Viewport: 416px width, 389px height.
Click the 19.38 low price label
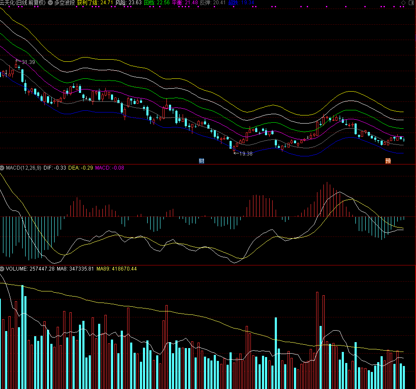[x=246, y=153]
